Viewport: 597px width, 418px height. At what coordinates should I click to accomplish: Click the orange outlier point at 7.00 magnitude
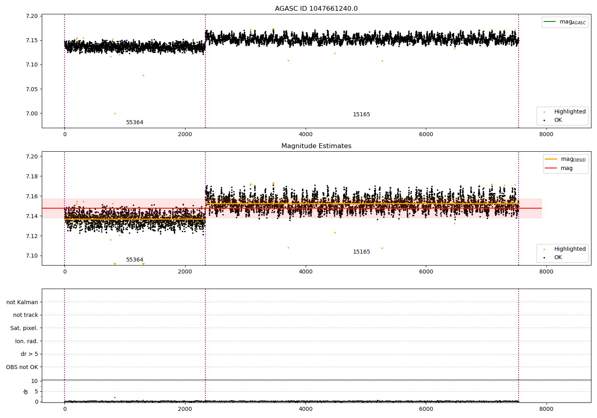pos(115,113)
